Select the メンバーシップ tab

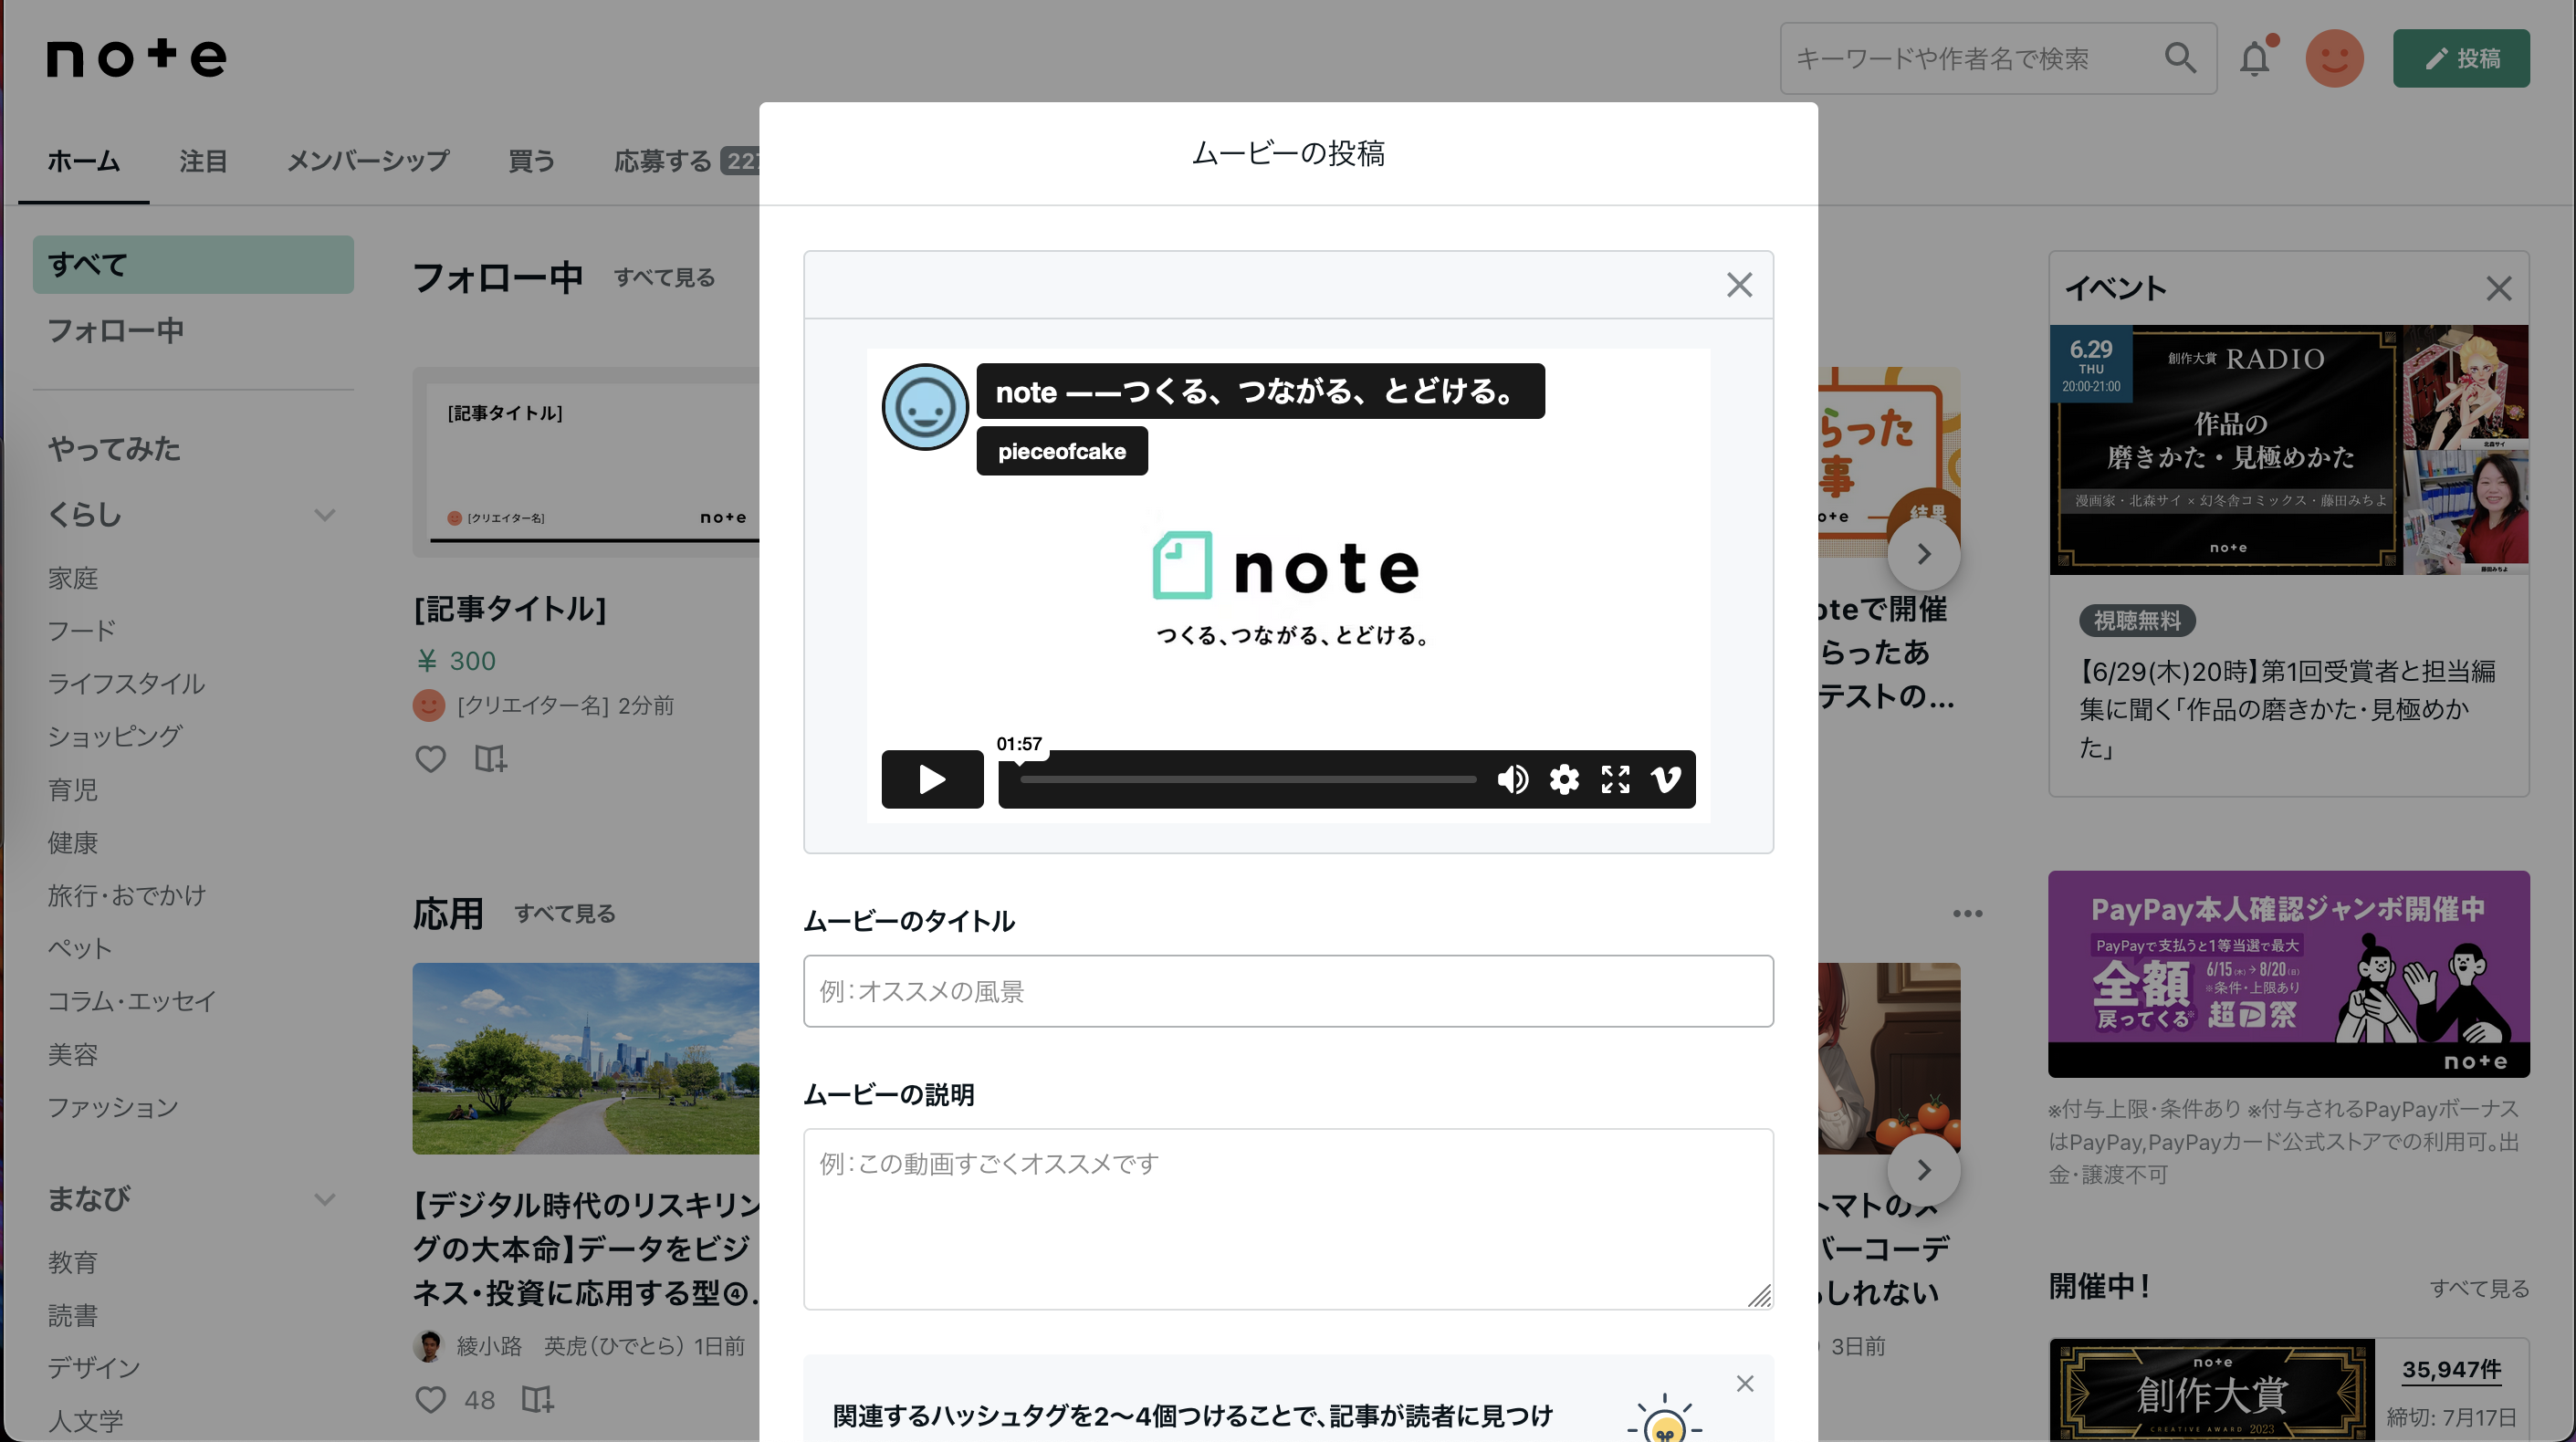[368, 161]
